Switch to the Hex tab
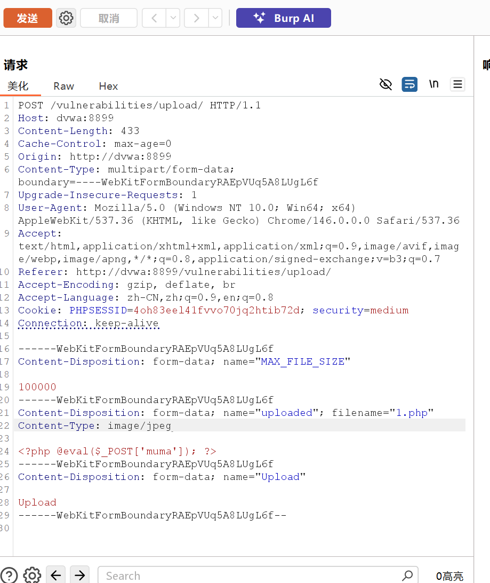 tap(108, 86)
